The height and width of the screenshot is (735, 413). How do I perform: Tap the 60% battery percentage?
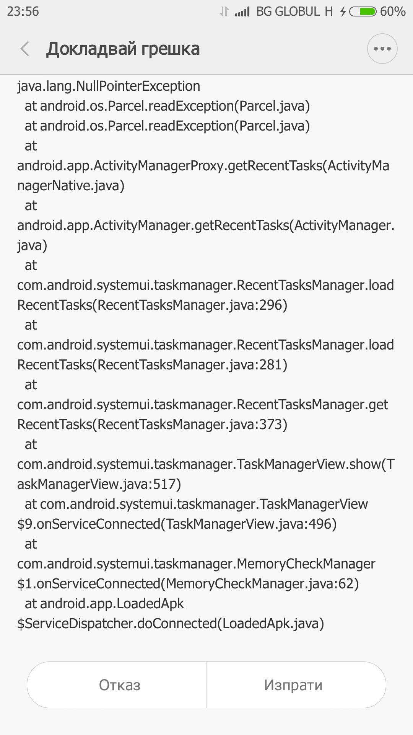[x=393, y=11]
